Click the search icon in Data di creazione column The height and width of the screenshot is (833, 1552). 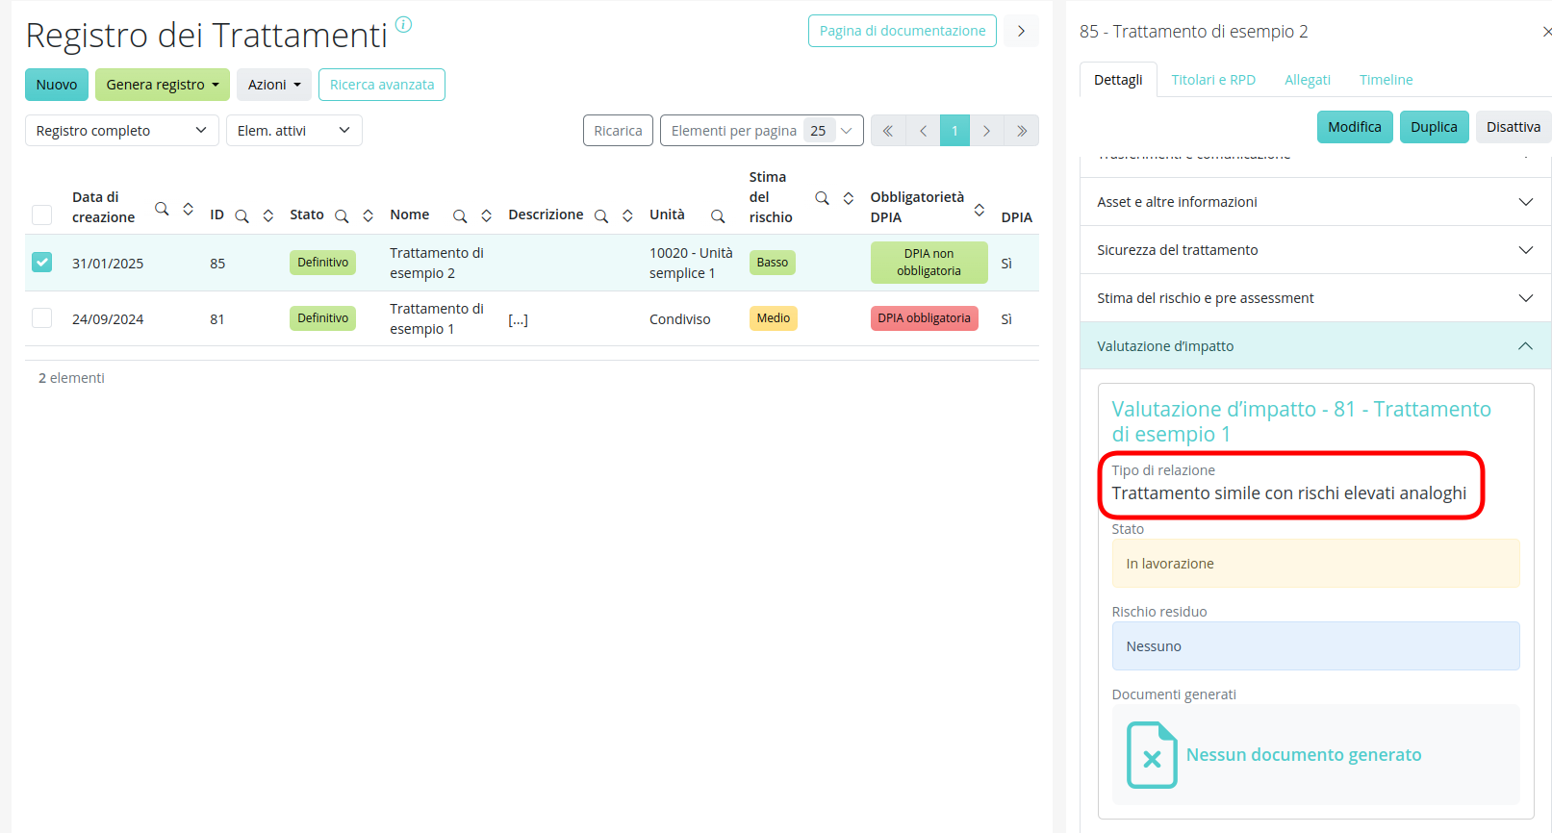click(162, 209)
